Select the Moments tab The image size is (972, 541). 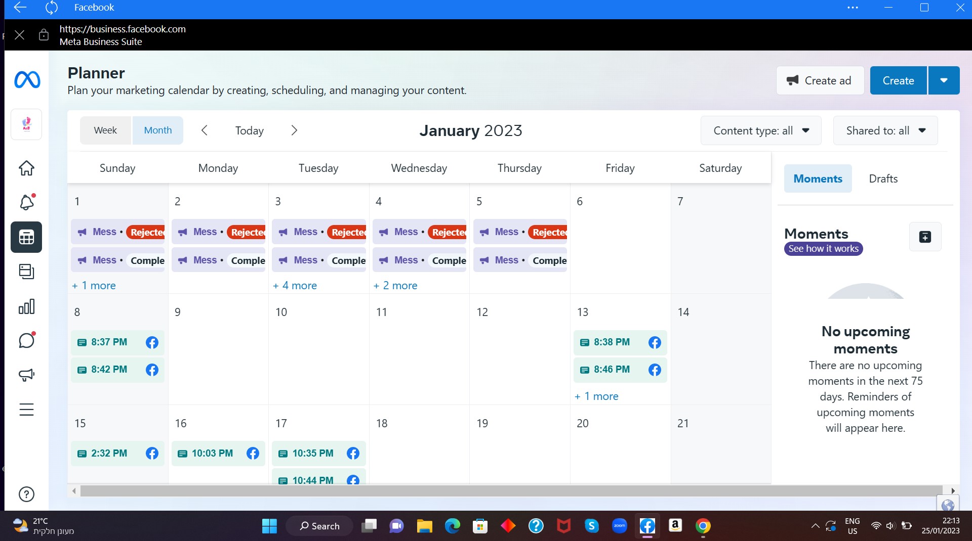click(x=818, y=178)
